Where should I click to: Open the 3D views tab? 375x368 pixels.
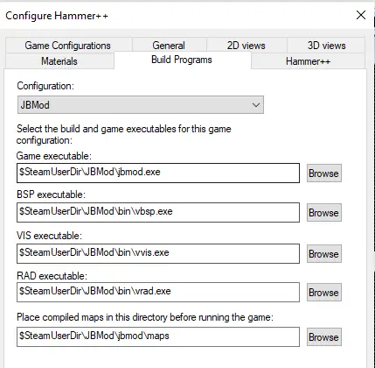point(326,46)
